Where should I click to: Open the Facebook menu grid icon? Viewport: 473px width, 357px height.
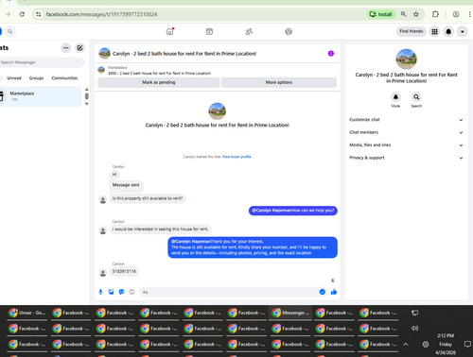pyautogui.click(x=434, y=31)
